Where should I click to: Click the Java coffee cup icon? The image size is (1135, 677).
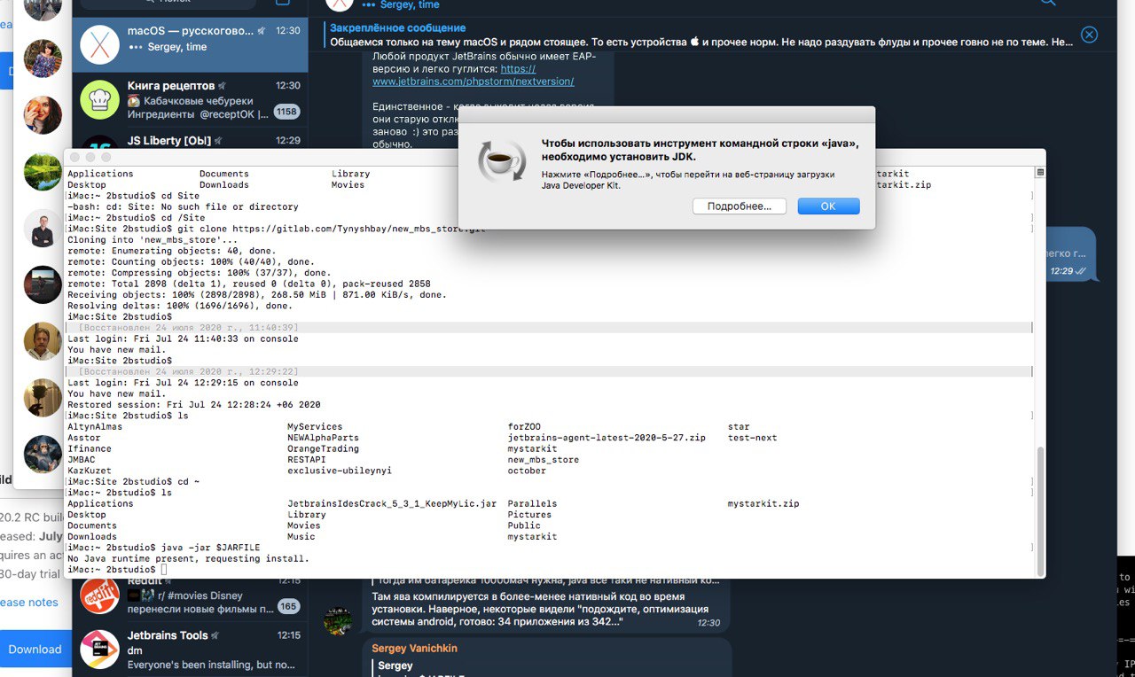502,160
